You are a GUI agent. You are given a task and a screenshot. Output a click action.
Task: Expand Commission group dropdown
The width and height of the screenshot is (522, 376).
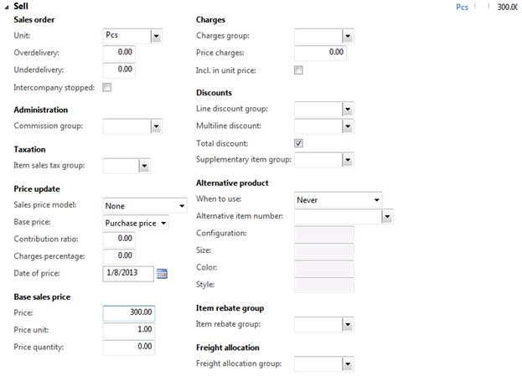click(155, 126)
